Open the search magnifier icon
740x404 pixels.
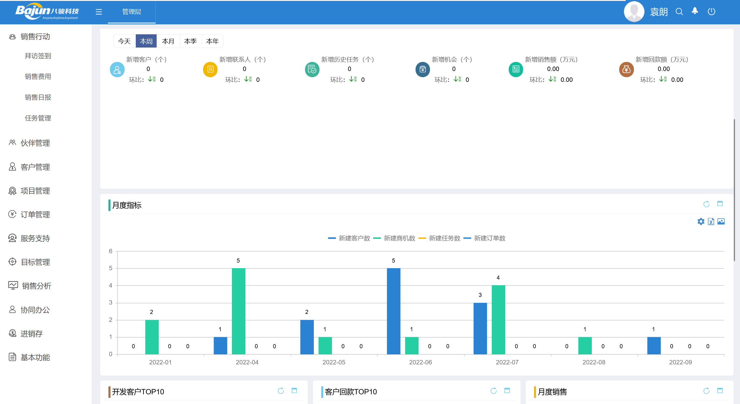click(679, 12)
